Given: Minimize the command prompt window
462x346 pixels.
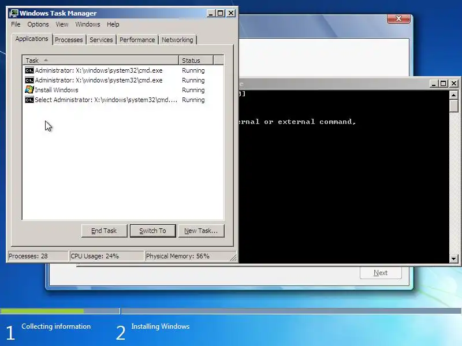Looking at the screenshot, I should tap(434, 84).
